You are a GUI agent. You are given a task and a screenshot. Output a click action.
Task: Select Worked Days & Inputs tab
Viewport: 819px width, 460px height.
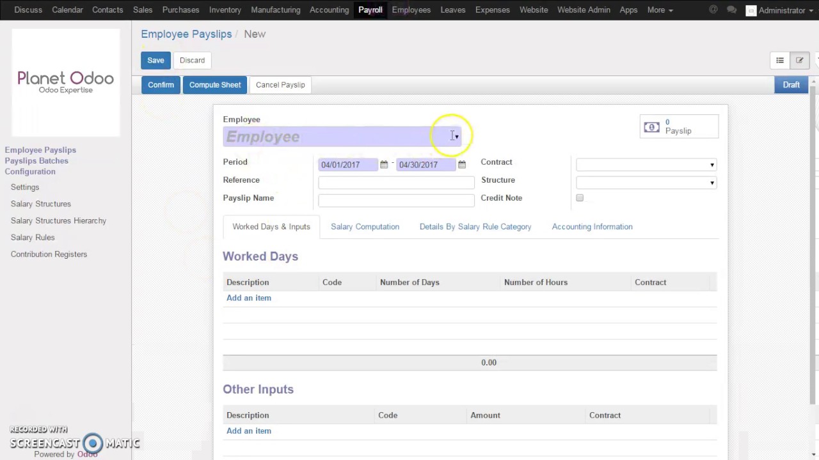click(x=271, y=227)
